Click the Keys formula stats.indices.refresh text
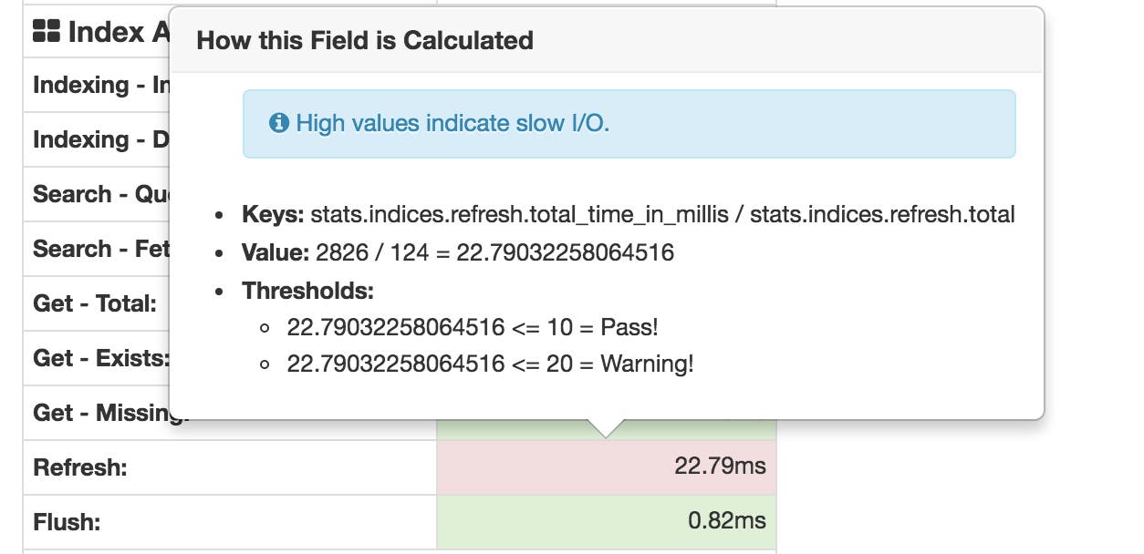The width and height of the screenshot is (1144, 554). click(x=628, y=215)
